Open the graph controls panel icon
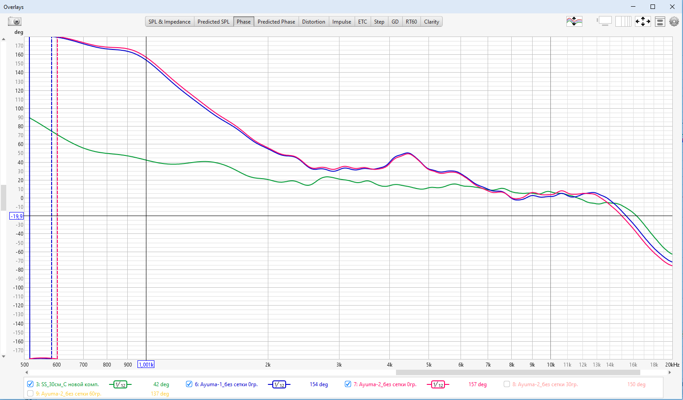683x400 pixels. tap(660, 21)
